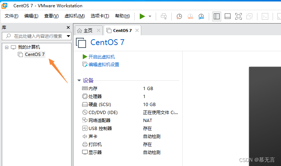281x166 pixels.
Task: Click the VMware Workstation title bar icon
Action: coord(4,6)
